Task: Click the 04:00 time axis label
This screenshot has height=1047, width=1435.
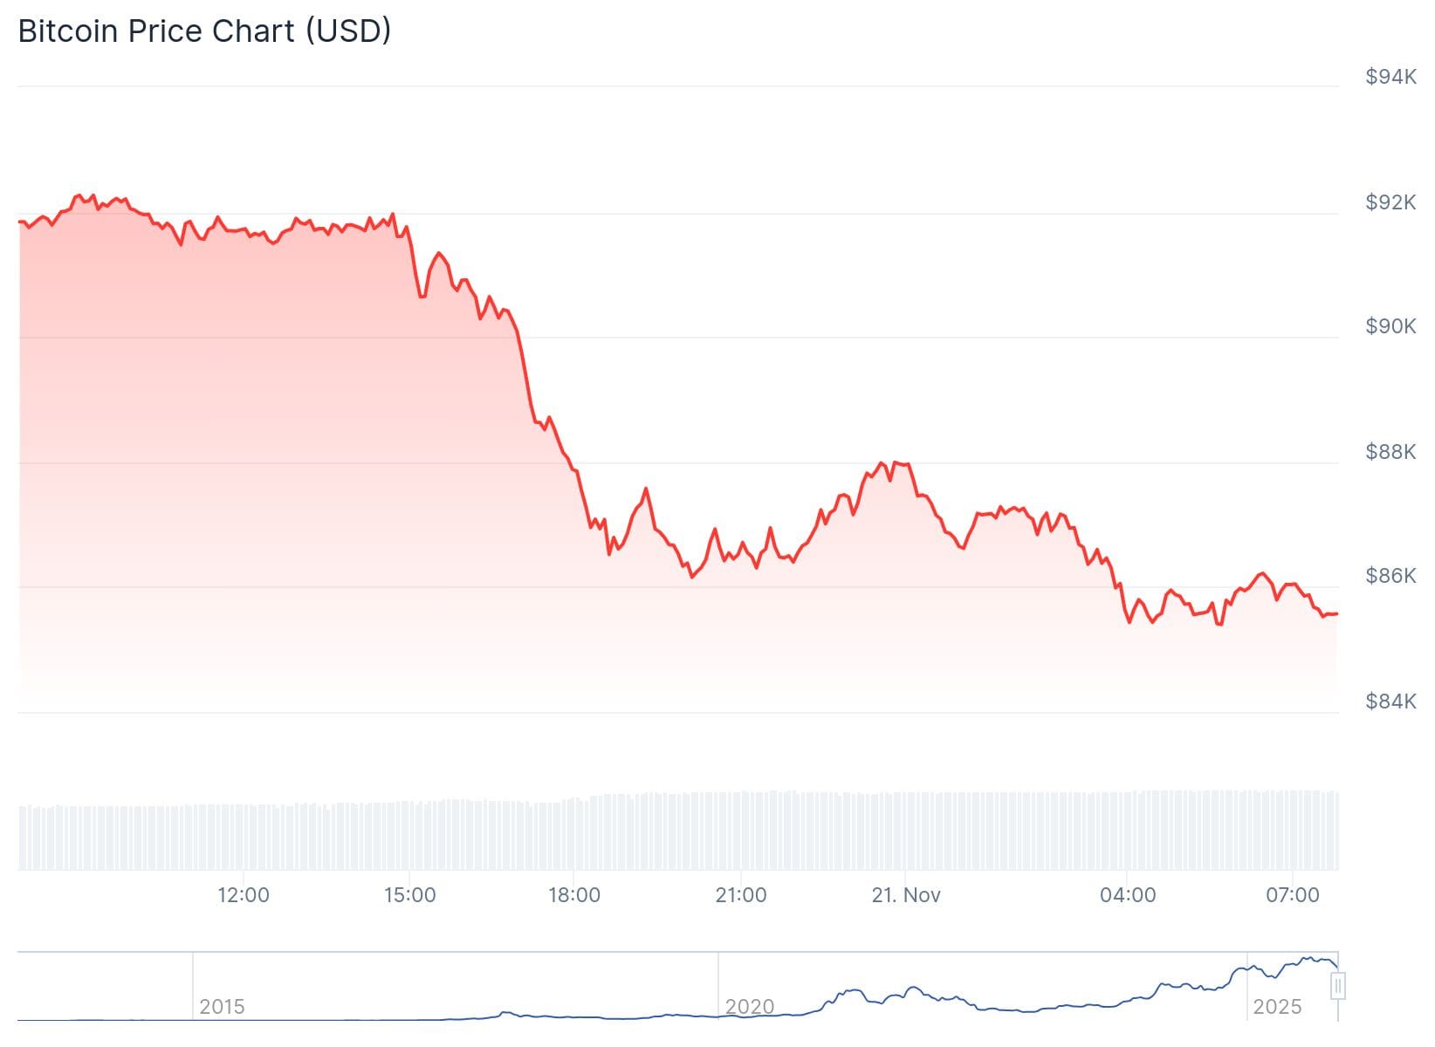Action: click(1128, 895)
